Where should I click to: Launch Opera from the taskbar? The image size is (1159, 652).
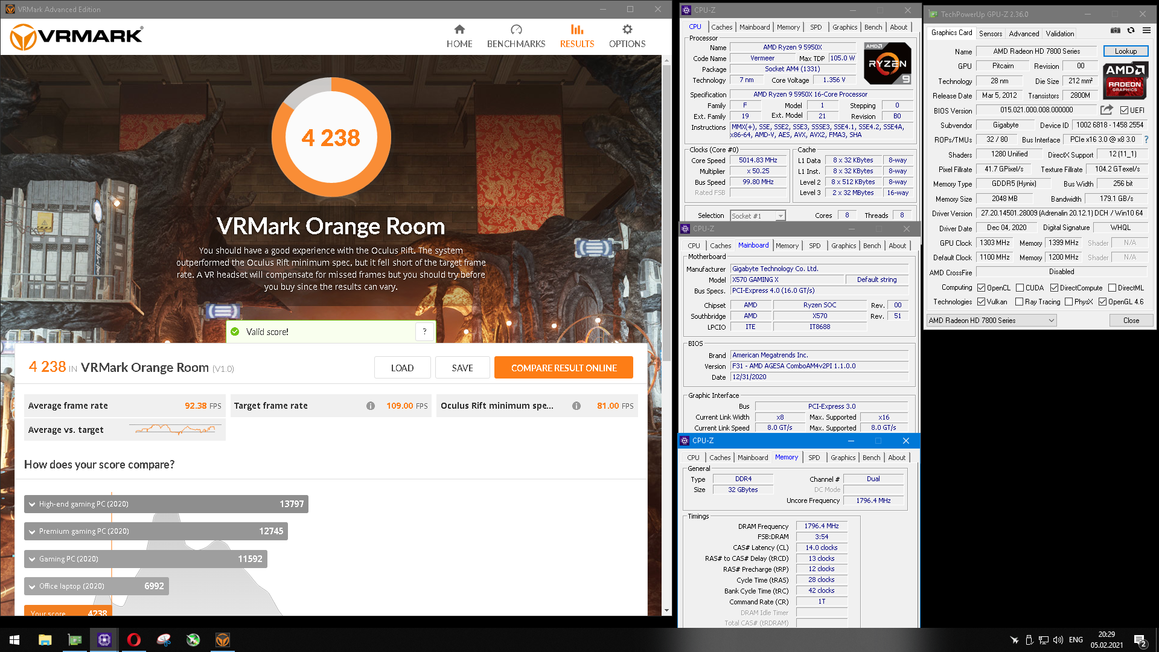point(134,640)
